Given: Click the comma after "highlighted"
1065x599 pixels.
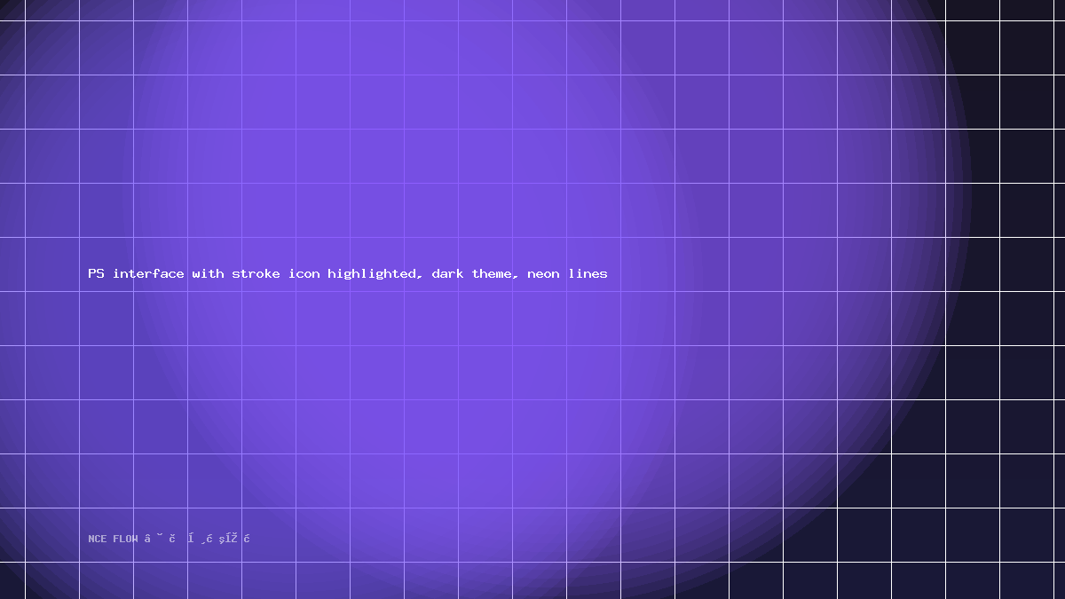Looking at the screenshot, I should pos(419,277).
